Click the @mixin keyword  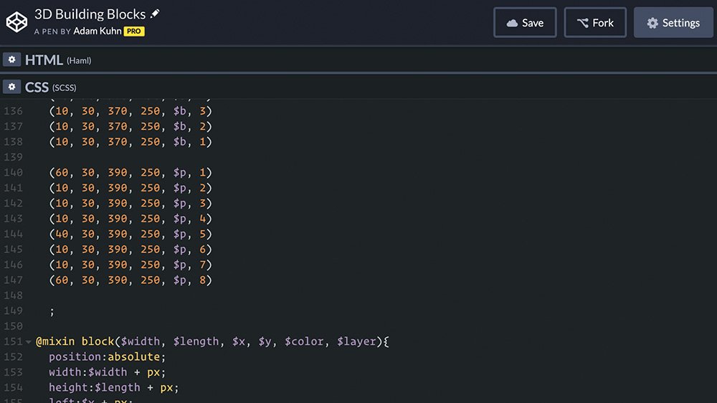[55, 342]
